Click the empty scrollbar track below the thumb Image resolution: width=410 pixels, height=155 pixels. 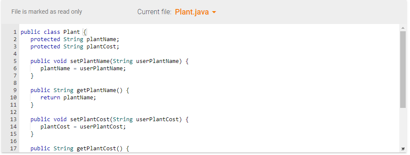(403, 127)
